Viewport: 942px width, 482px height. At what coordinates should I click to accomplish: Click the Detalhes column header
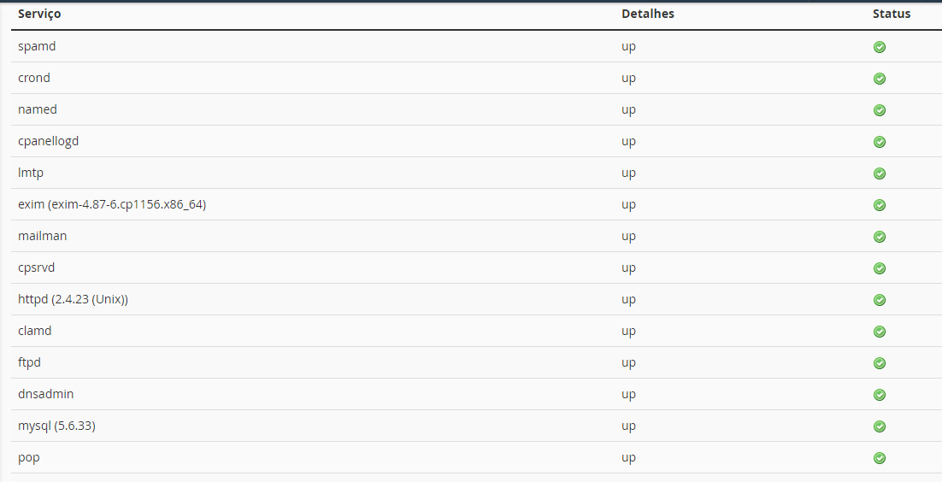(648, 14)
